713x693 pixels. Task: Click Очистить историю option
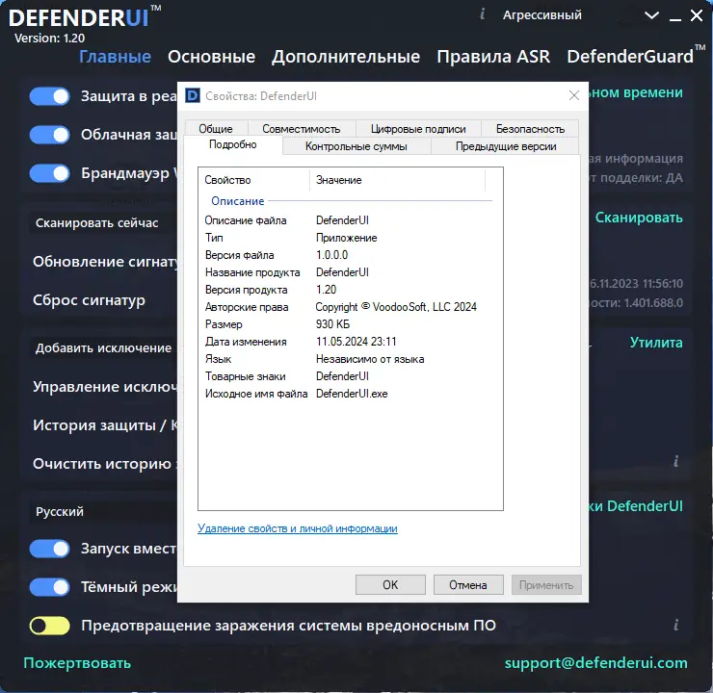click(105, 464)
